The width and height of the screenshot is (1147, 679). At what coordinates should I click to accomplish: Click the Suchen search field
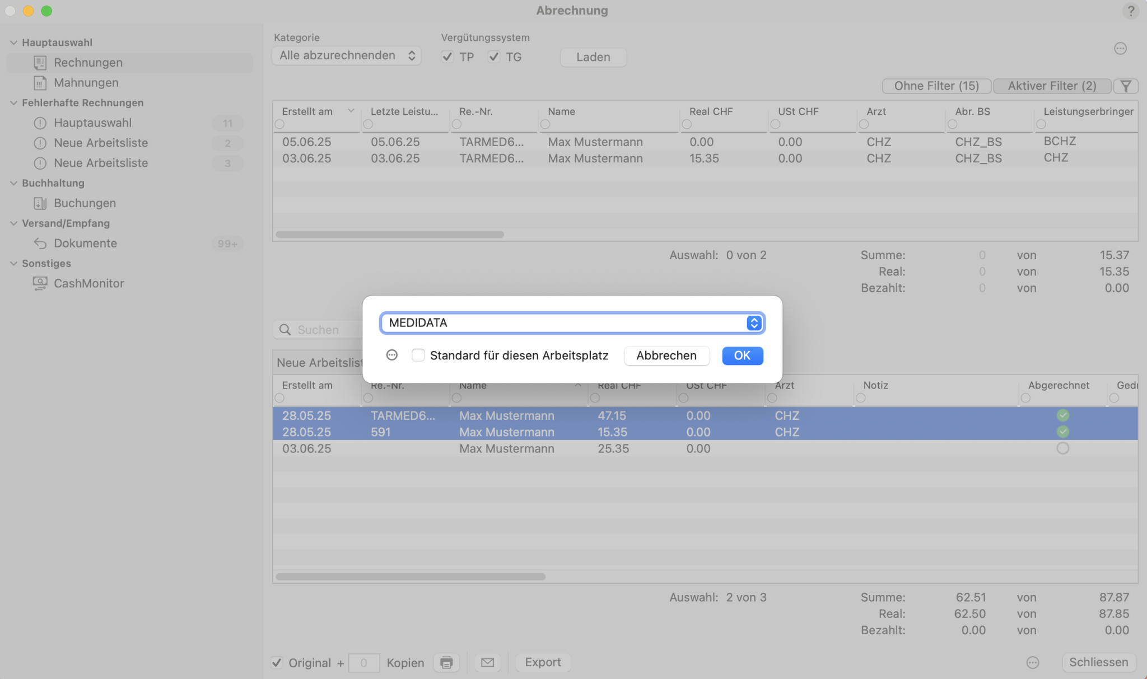(318, 330)
